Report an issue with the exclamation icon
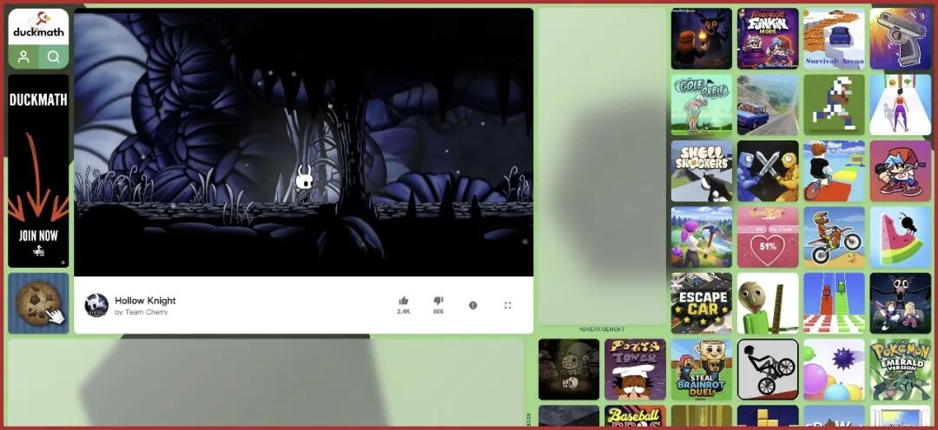The height and width of the screenshot is (430, 938). pos(473,305)
